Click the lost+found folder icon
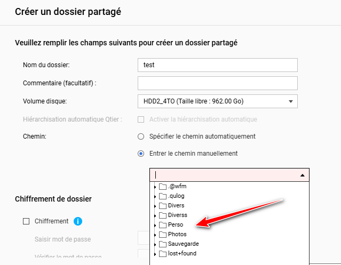 163,254
